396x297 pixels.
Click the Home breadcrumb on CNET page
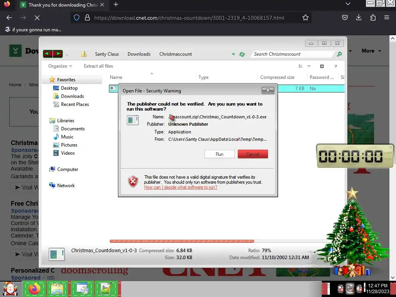pyautogui.click(x=15, y=85)
